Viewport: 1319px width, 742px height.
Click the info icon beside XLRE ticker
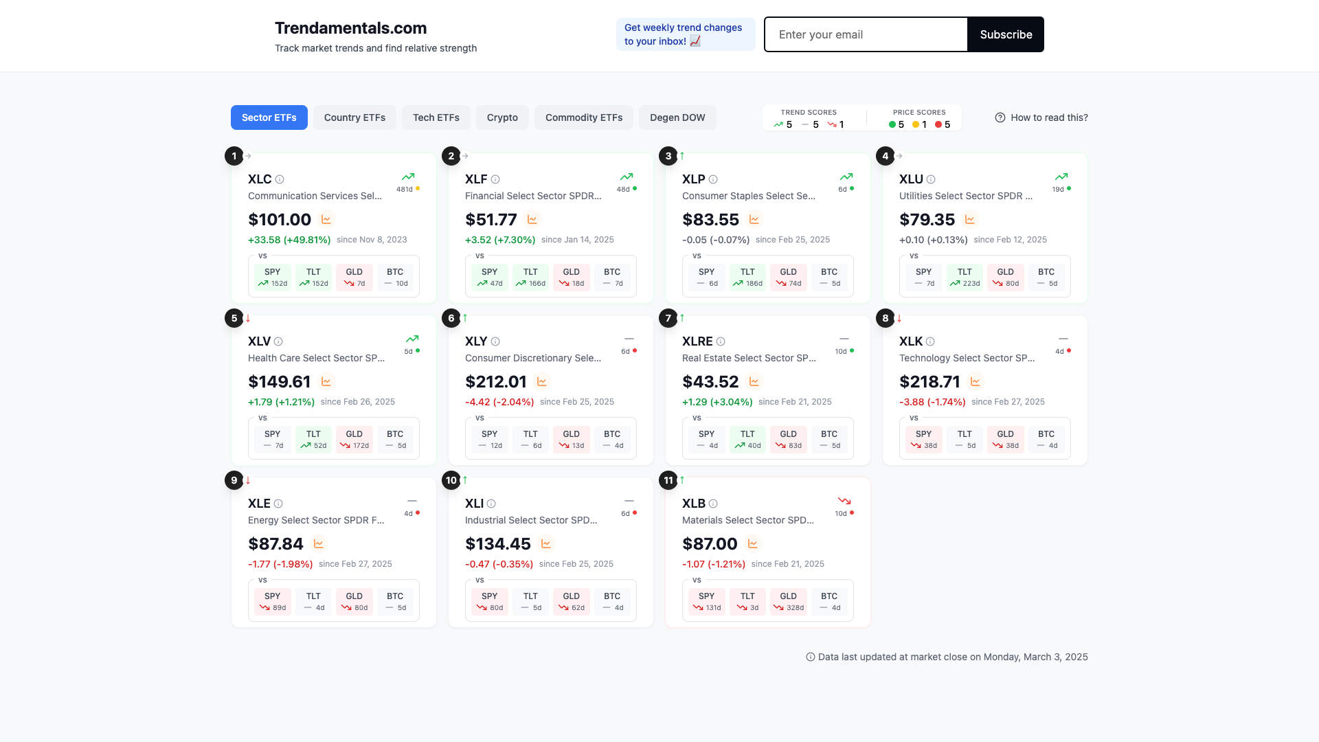pos(721,341)
